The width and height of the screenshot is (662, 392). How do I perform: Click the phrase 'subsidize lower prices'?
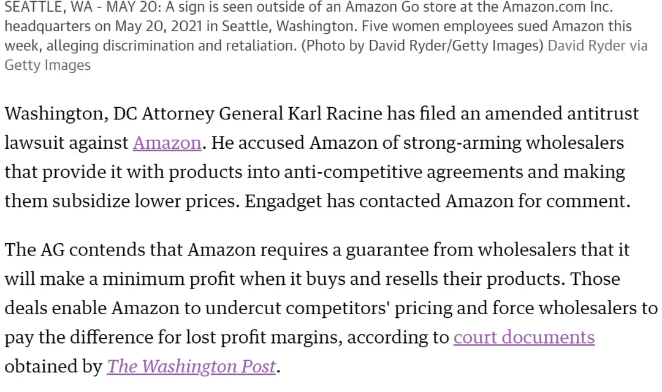pos(144,202)
